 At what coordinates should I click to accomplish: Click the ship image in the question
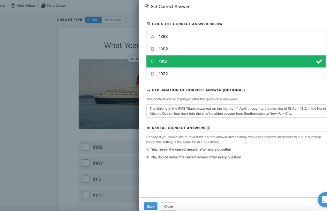[109, 94]
